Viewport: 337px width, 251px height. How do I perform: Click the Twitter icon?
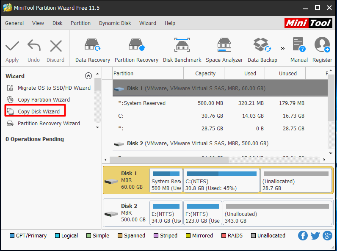[315, 236]
